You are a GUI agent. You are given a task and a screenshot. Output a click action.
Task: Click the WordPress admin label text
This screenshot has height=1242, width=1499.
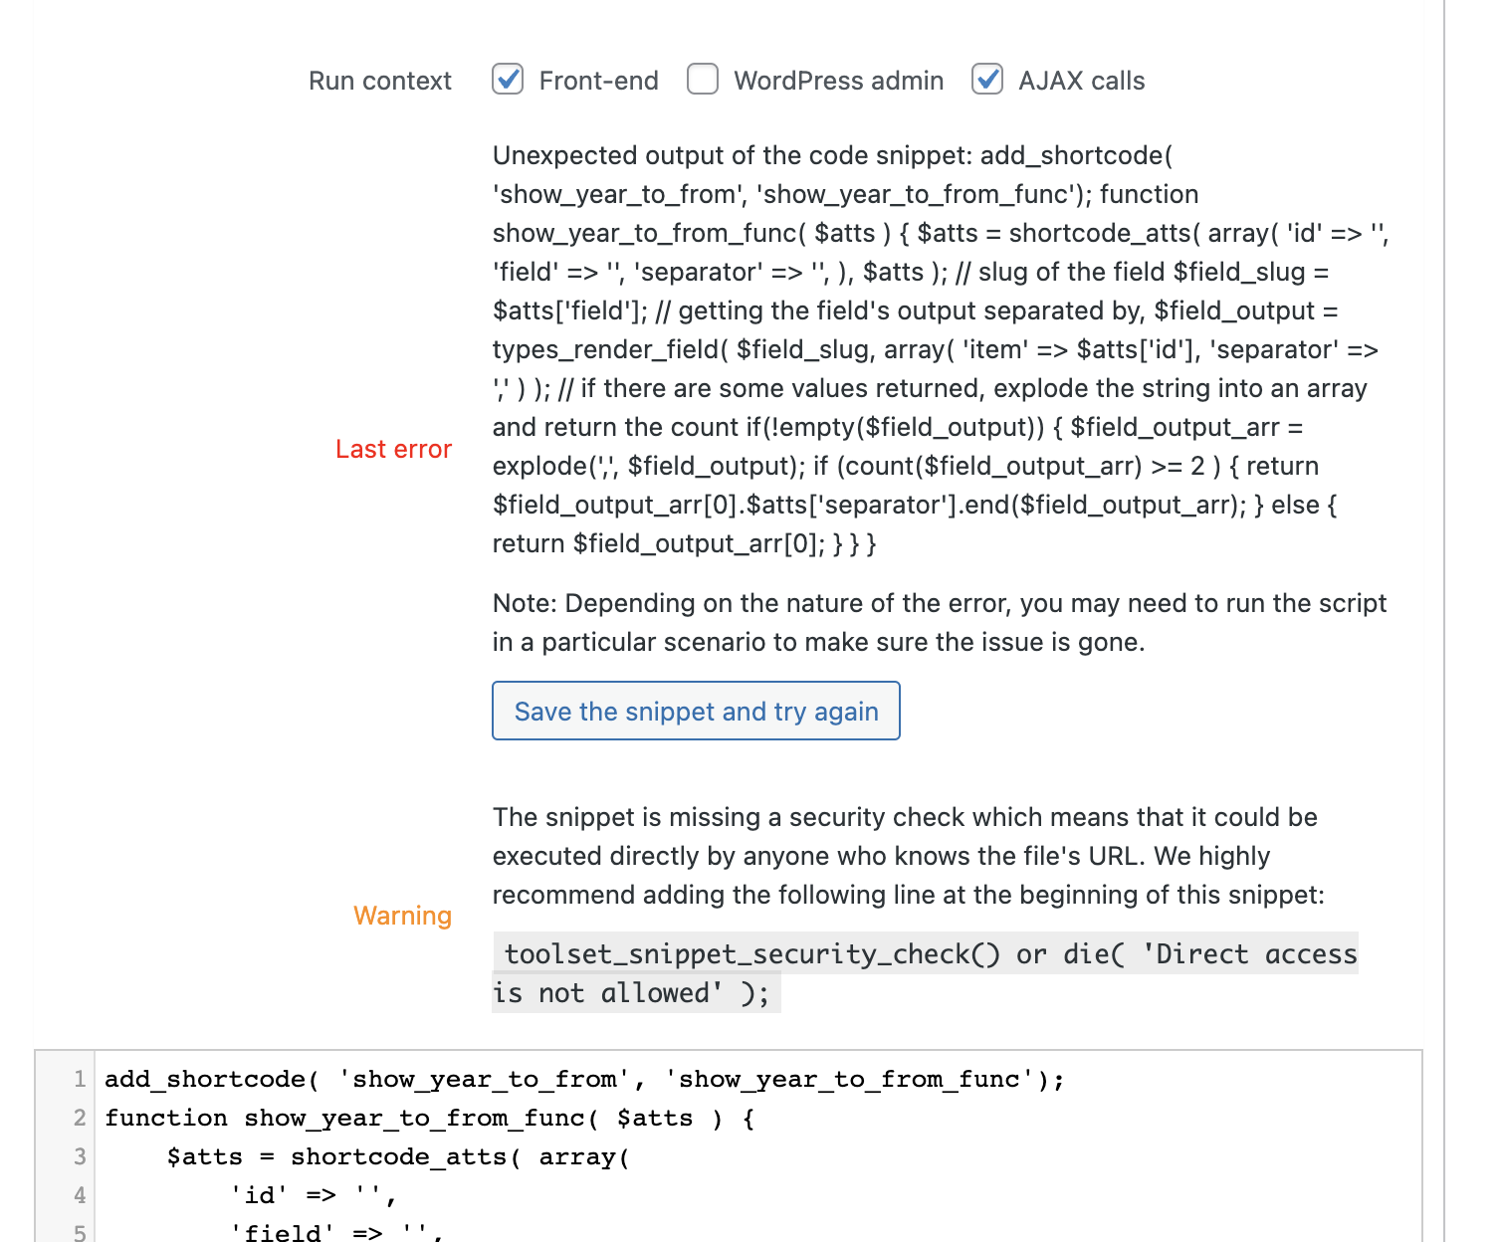pyautogui.click(x=838, y=81)
